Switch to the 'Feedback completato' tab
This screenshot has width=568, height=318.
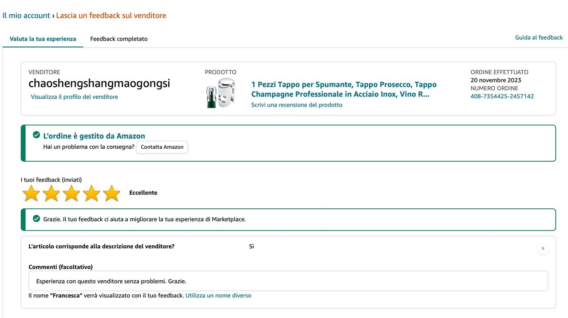click(119, 39)
